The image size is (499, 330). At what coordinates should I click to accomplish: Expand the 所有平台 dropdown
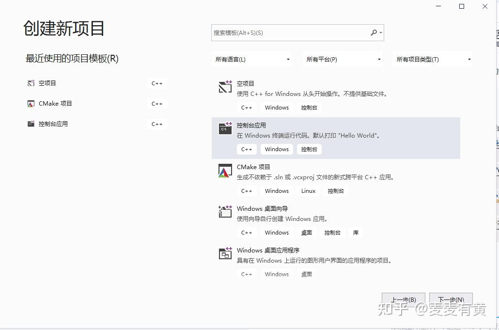pos(343,59)
